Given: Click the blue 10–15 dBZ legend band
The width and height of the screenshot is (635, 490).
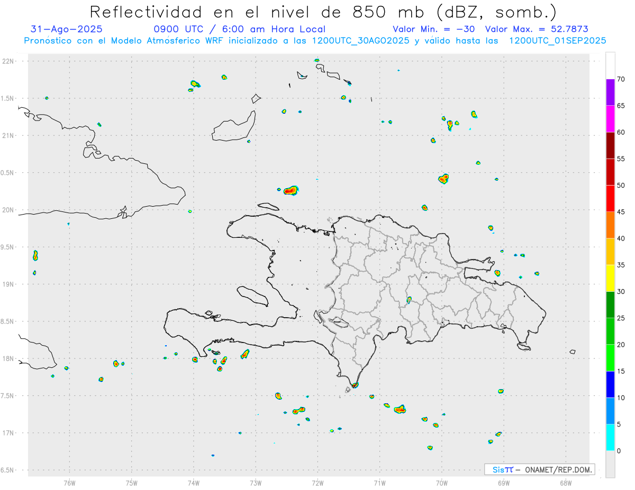Looking at the screenshot, I should tap(610, 384).
